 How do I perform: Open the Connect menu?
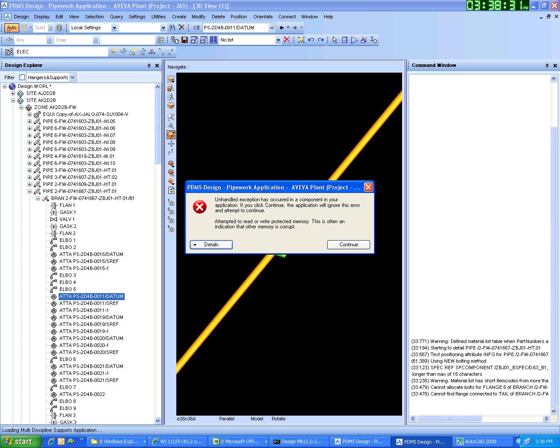287,17
